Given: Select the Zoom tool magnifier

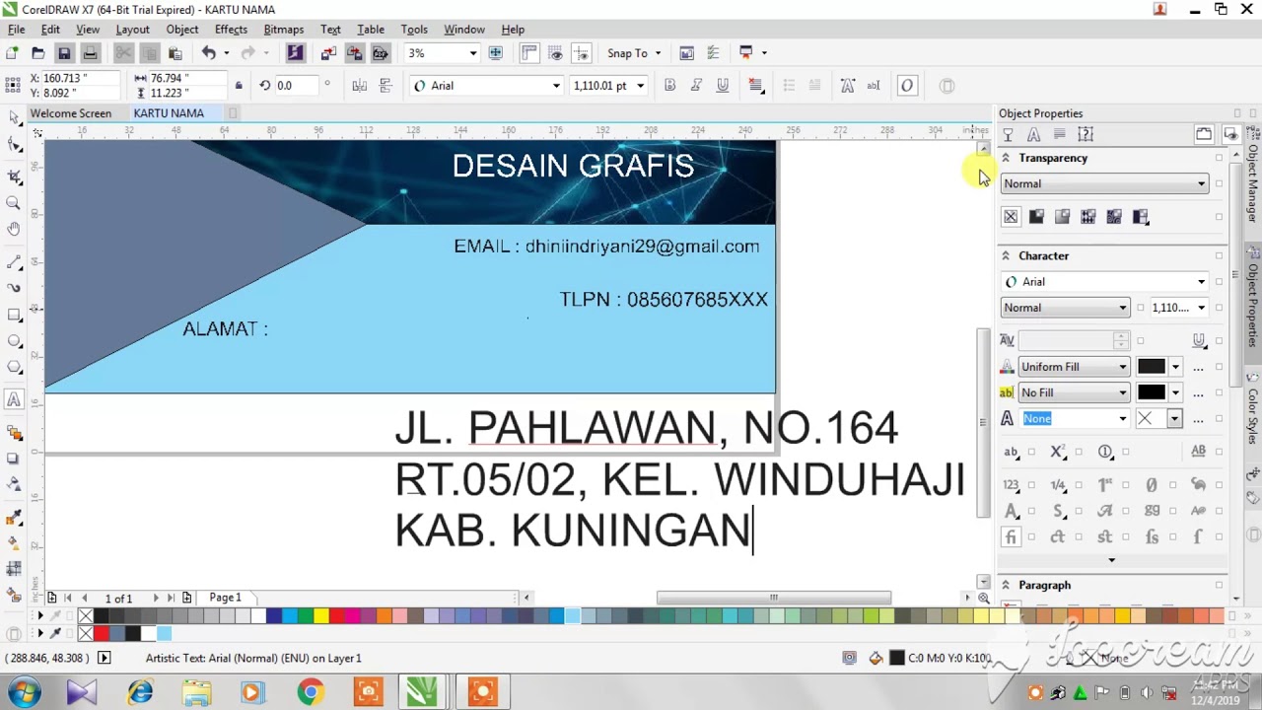Looking at the screenshot, I should point(14,203).
